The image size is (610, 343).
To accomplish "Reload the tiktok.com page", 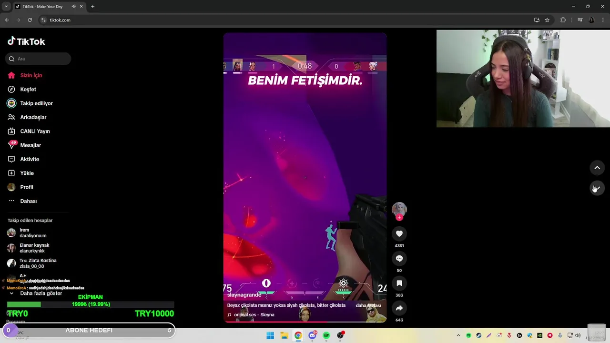I will pos(30,20).
